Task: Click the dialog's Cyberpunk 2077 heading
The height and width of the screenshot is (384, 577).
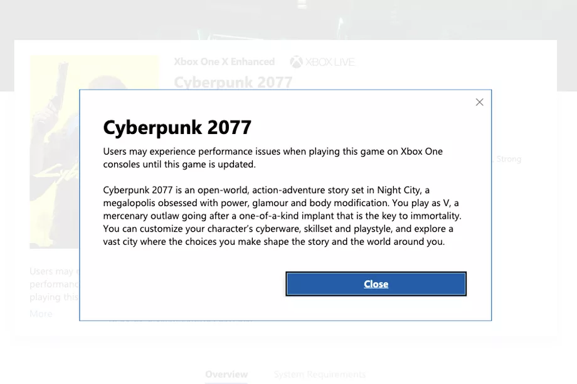Action: tap(177, 128)
